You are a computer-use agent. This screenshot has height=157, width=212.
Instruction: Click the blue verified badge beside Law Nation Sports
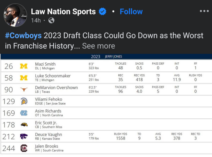(x=102, y=12)
